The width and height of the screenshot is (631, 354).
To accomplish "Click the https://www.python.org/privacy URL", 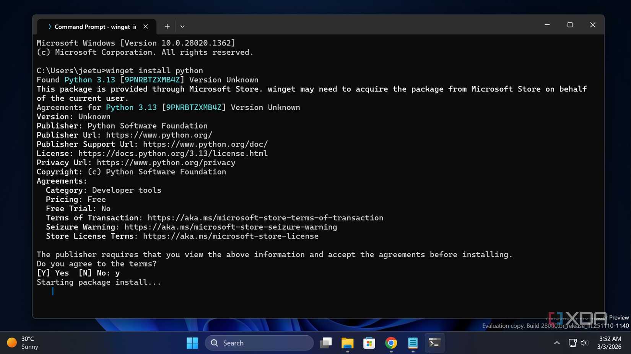I will [166, 163].
